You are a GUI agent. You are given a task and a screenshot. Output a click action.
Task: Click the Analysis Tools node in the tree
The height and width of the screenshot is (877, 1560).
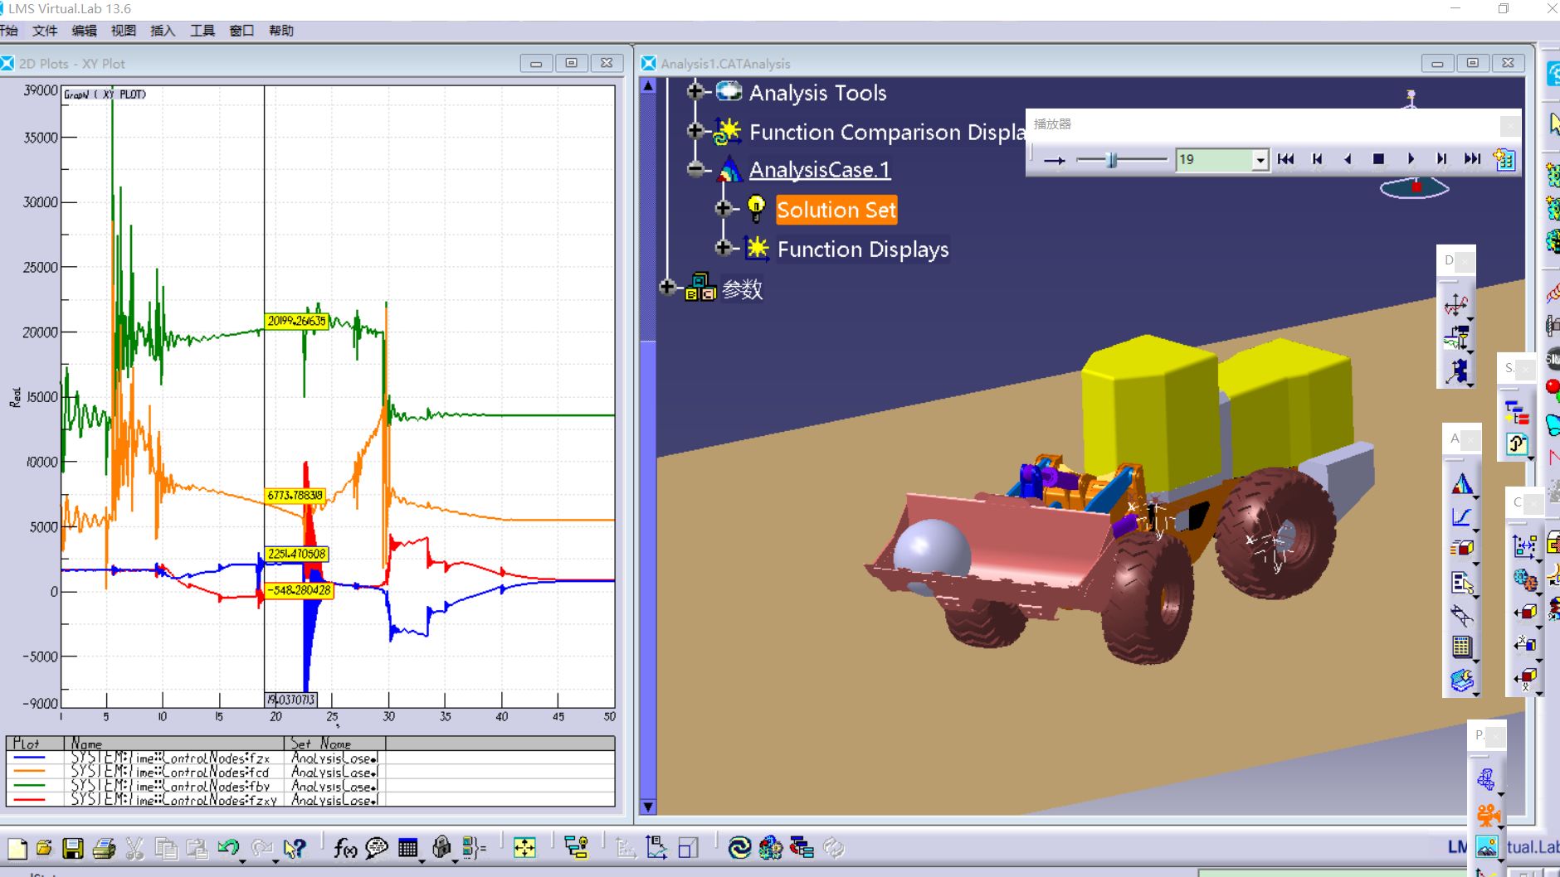pyautogui.click(x=817, y=93)
